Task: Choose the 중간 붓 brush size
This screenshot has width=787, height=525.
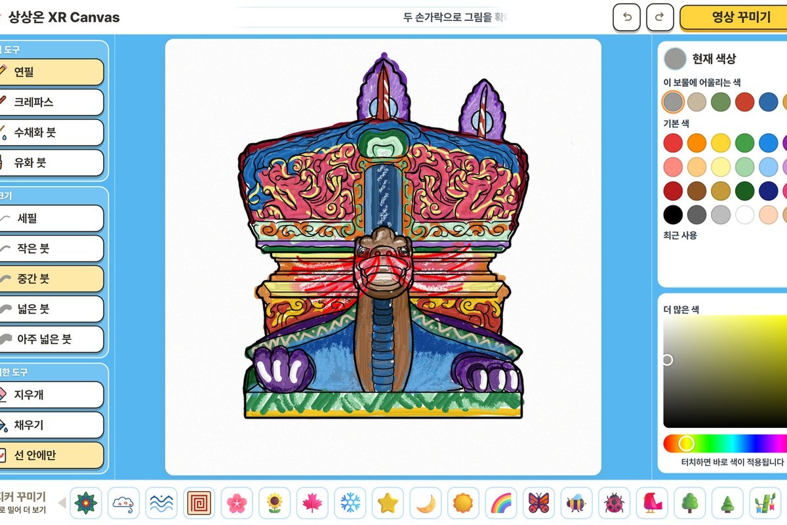Action: [50, 279]
